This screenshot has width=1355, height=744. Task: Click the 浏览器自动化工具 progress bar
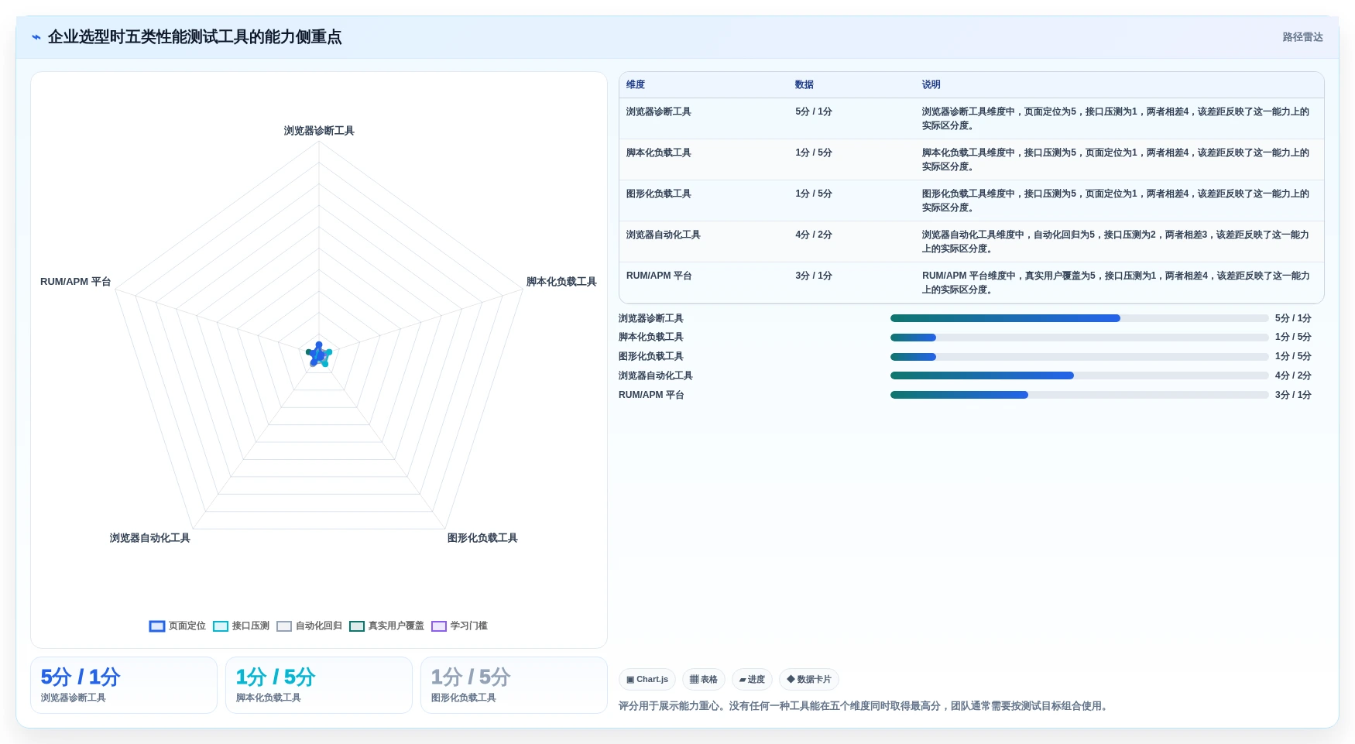click(1079, 375)
